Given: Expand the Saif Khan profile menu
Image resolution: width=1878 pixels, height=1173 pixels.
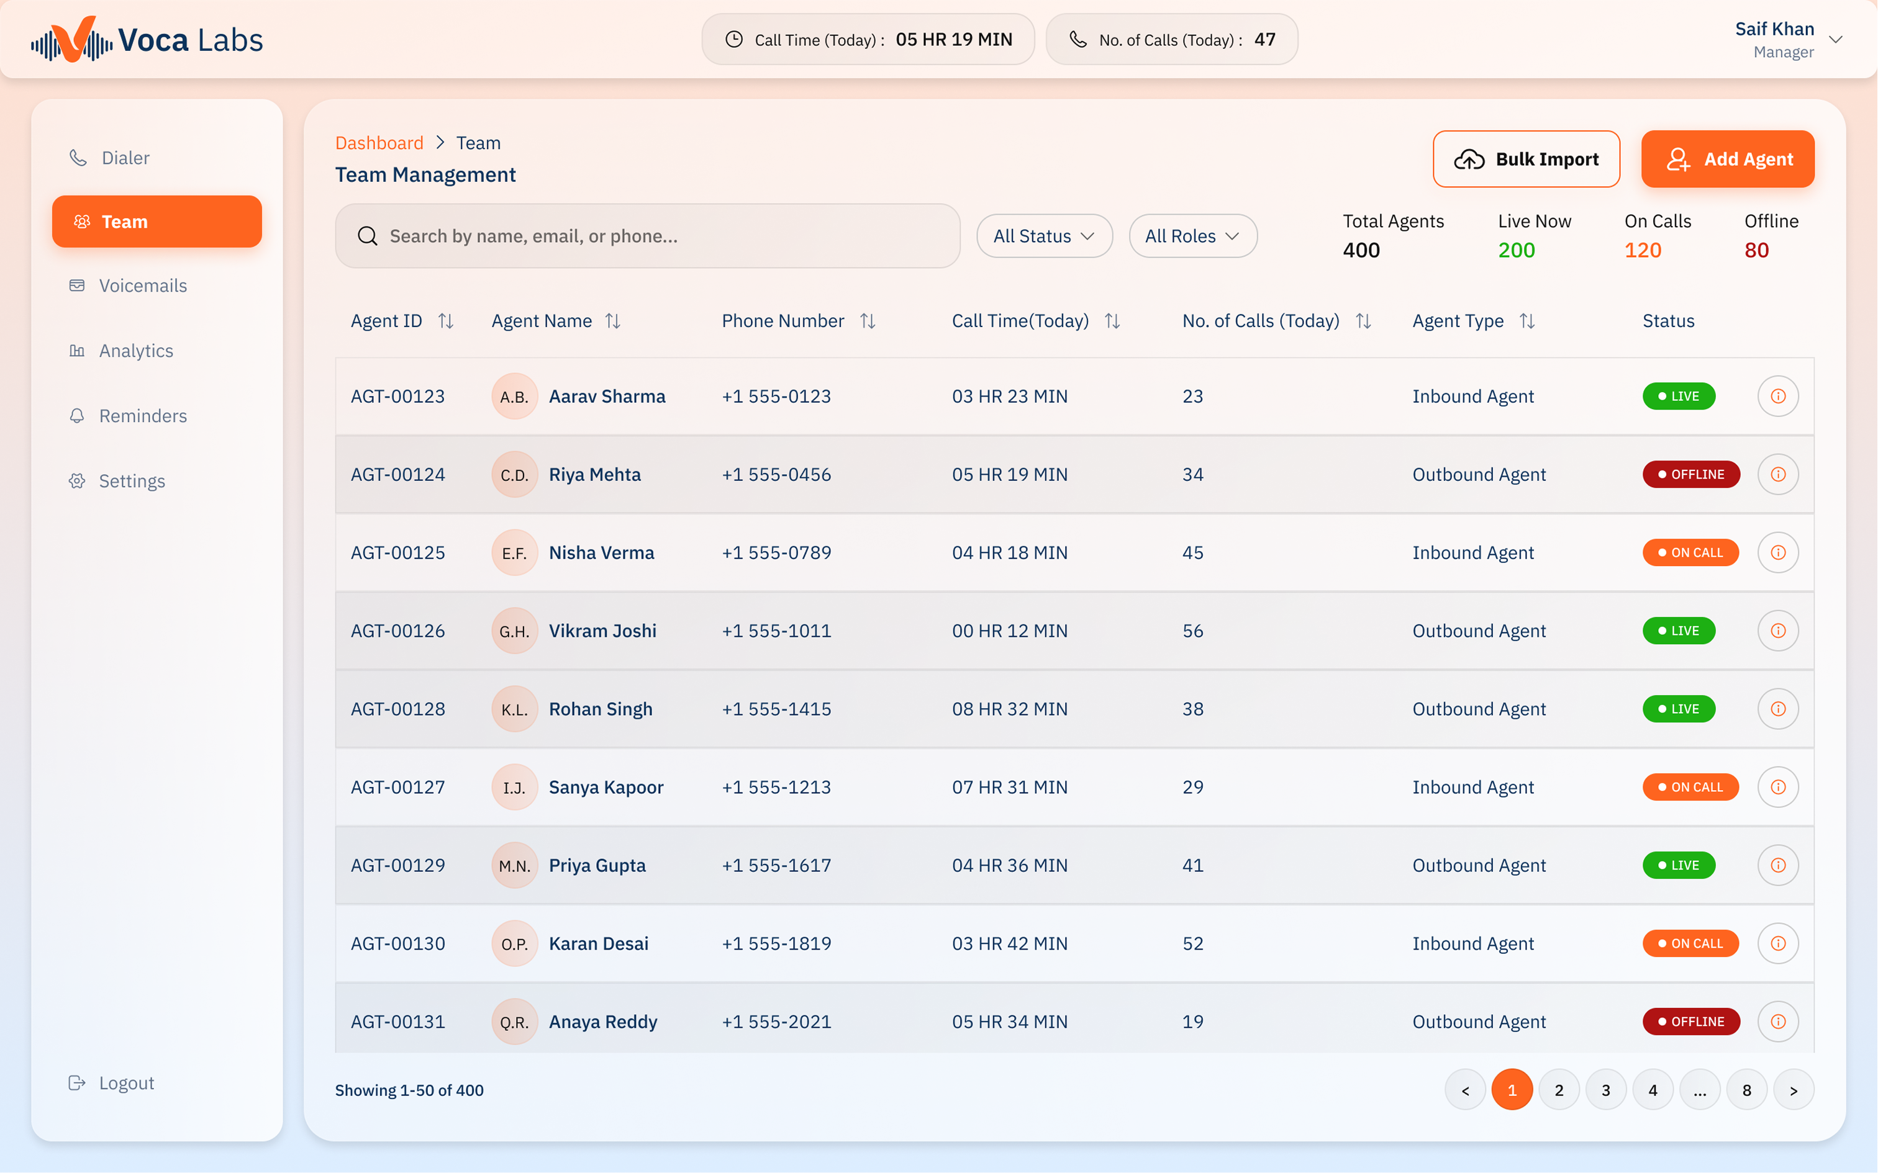Looking at the screenshot, I should tap(1835, 40).
